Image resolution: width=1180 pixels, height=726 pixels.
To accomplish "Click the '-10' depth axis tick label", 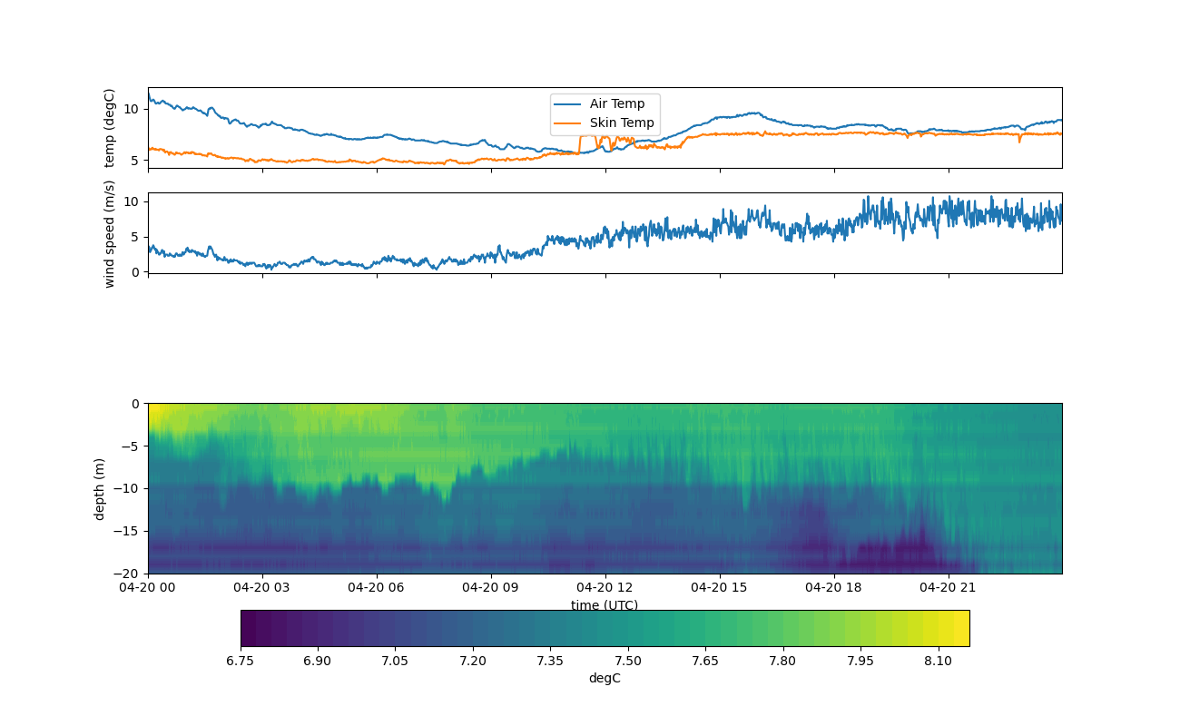I will point(129,488).
